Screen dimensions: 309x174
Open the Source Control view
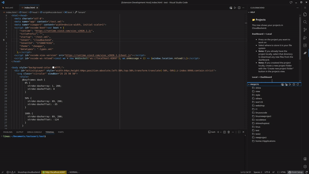305,30
